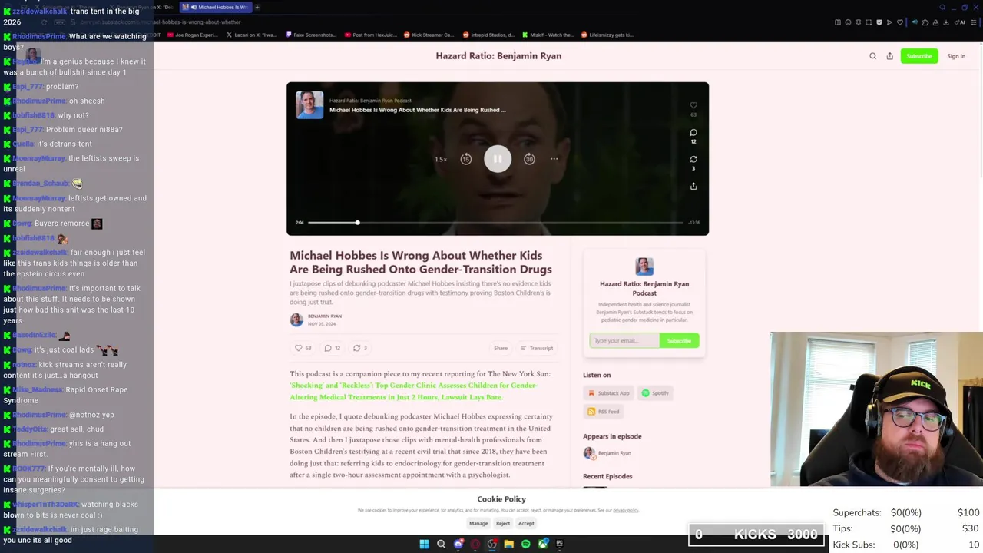Search the Hazard Ratio site
This screenshot has width=983, height=553.
click(x=872, y=56)
